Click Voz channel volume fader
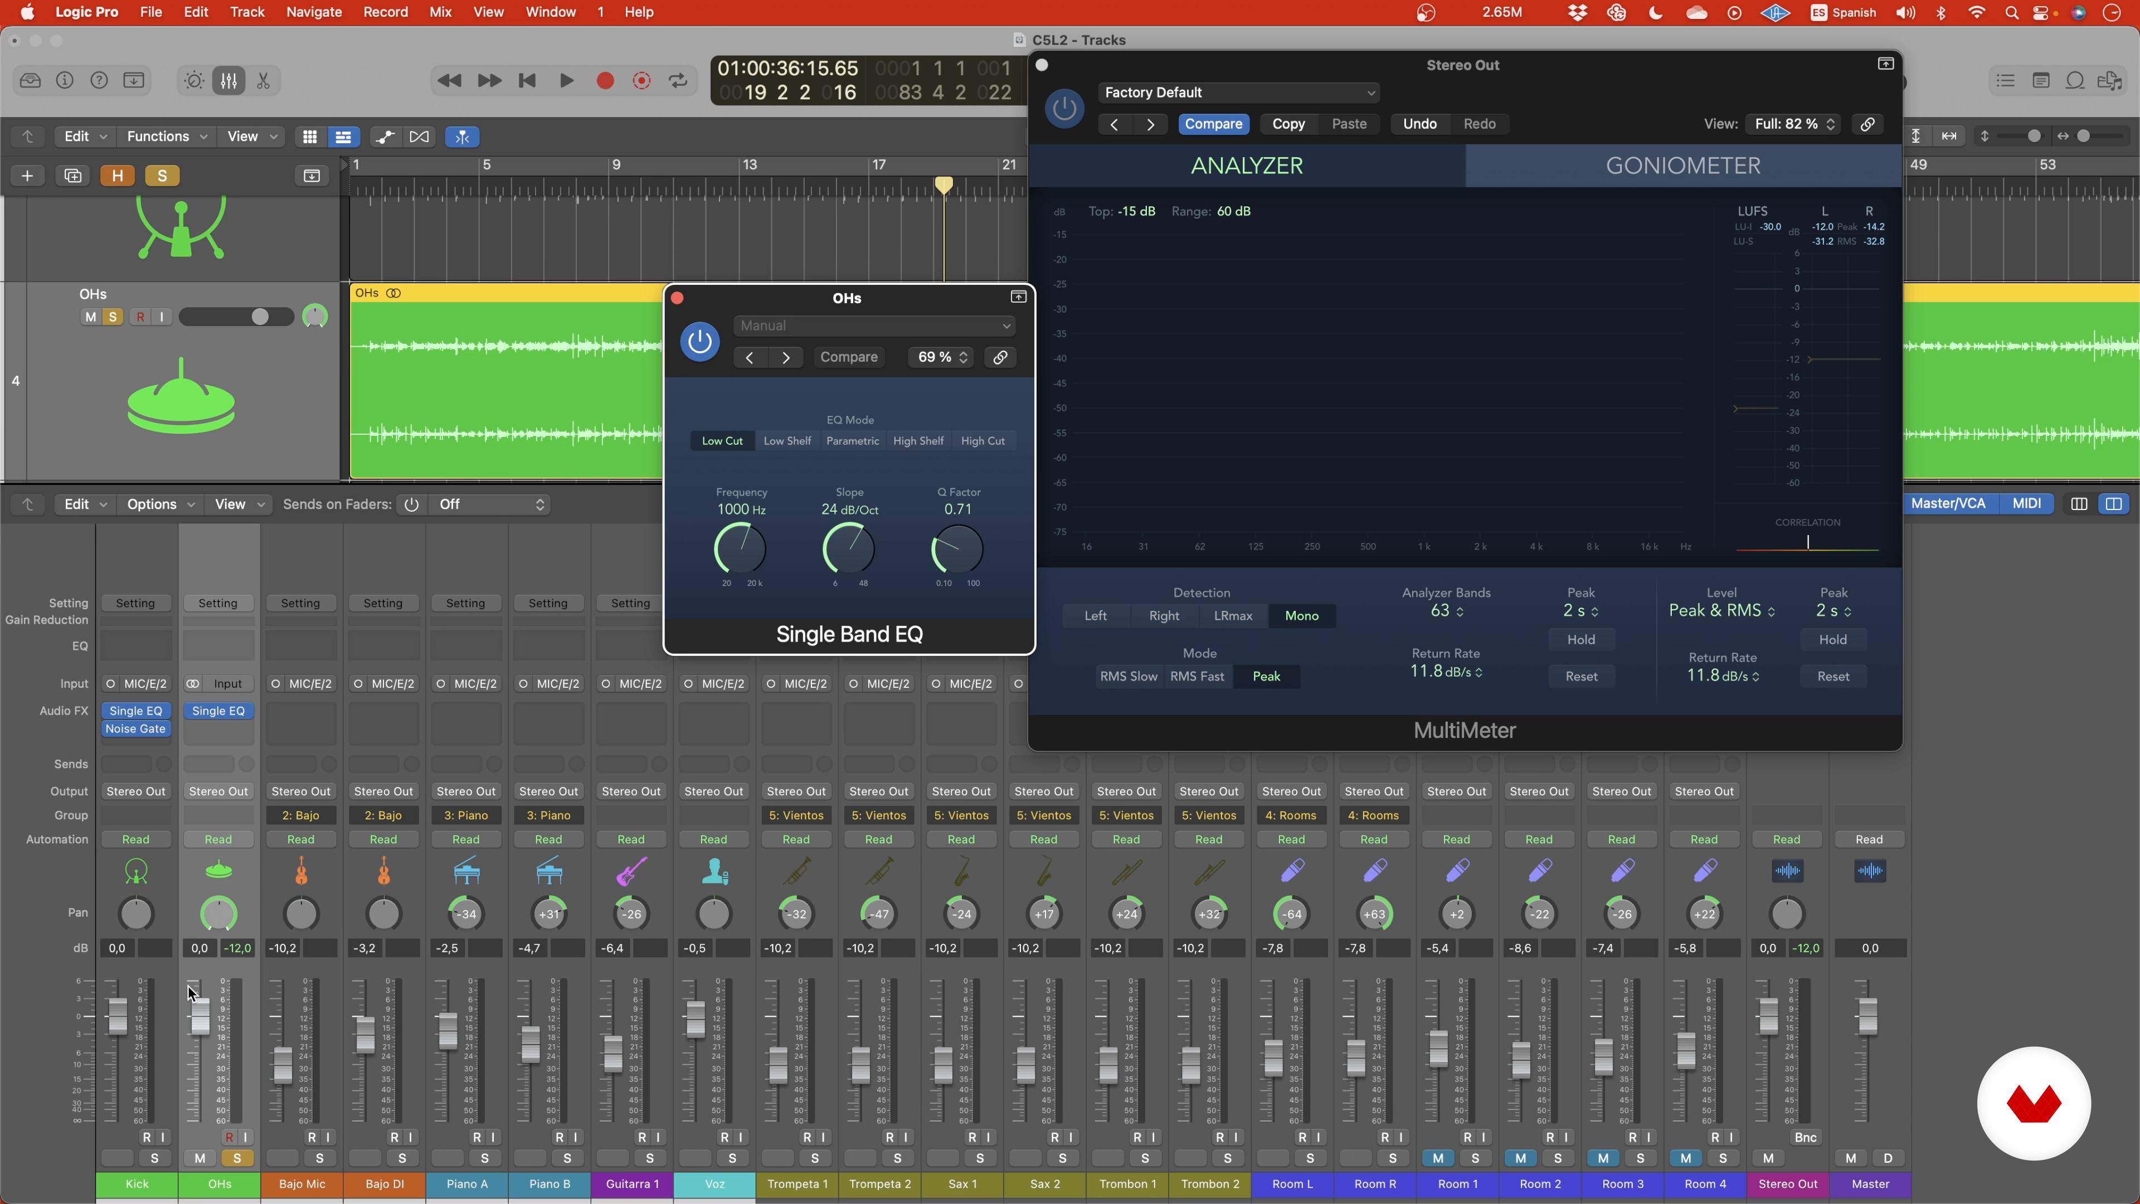This screenshot has height=1204, width=2140. click(x=695, y=1019)
